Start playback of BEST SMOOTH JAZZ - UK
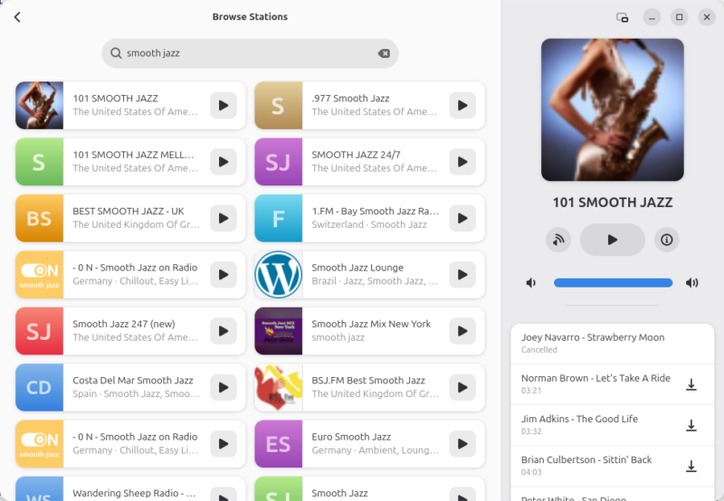The width and height of the screenshot is (724, 501). tap(224, 218)
